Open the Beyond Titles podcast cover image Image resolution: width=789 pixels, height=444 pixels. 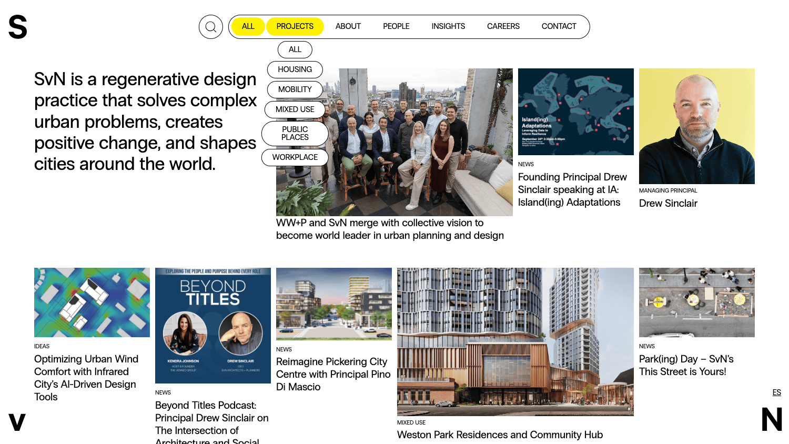coord(213,326)
